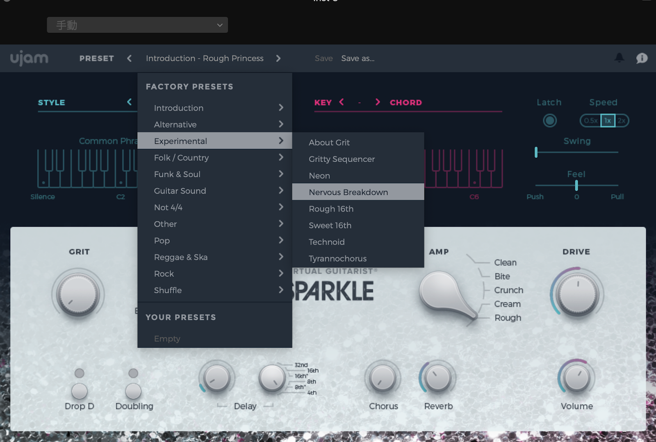Expand the Shuffle preset category

pyautogui.click(x=215, y=290)
